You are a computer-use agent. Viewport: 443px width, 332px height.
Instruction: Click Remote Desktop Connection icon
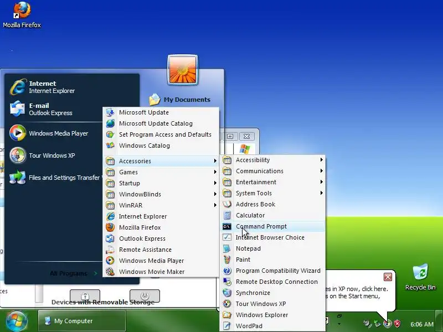pyautogui.click(x=227, y=282)
